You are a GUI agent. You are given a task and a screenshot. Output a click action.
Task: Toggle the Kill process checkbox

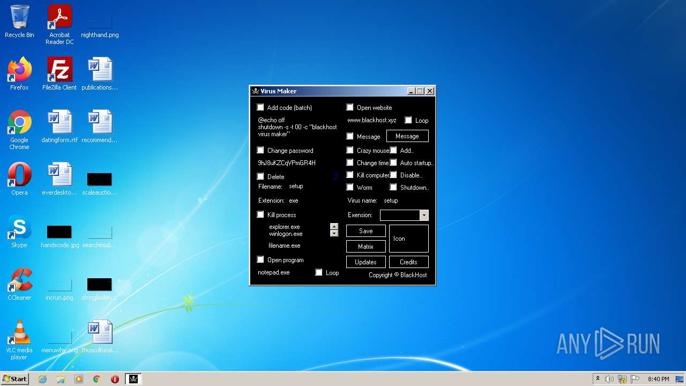coord(260,214)
